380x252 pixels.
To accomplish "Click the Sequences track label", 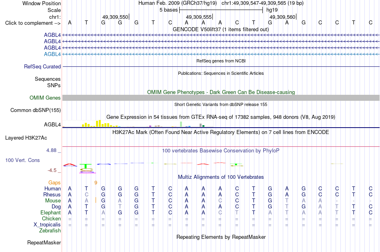I will click(48, 79).
